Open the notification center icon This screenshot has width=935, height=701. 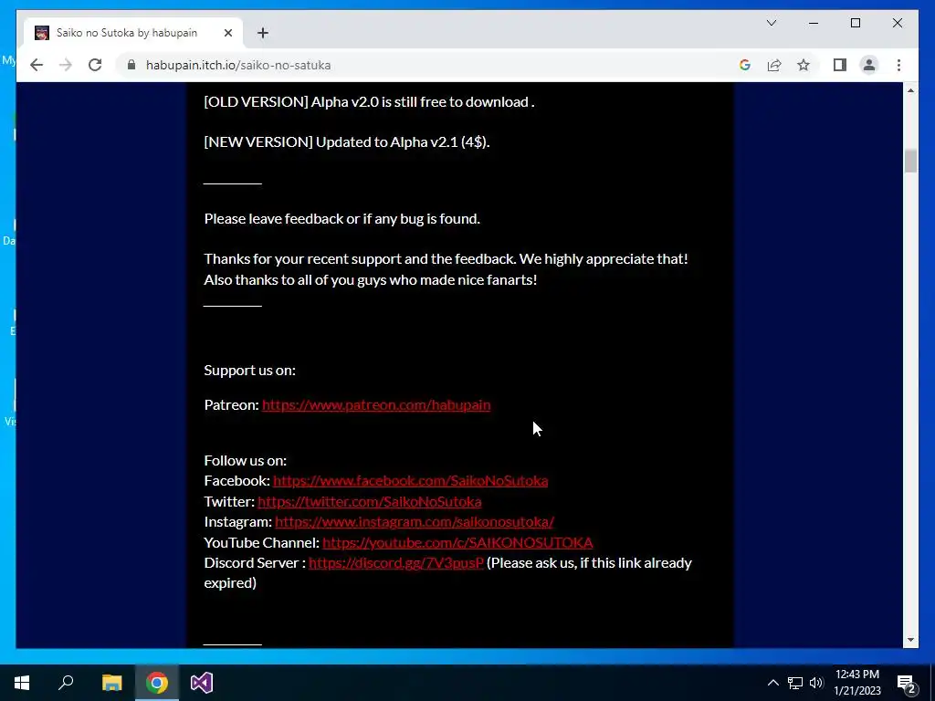pyautogui.click(x=907, y=683)
